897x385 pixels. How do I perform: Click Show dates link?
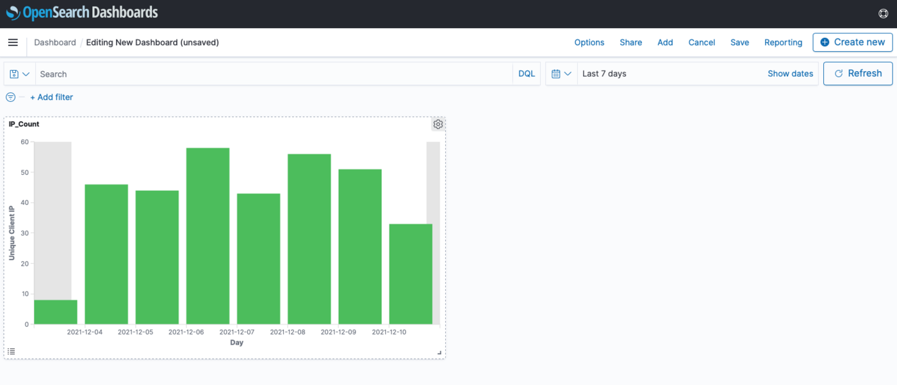click(790, 74)
